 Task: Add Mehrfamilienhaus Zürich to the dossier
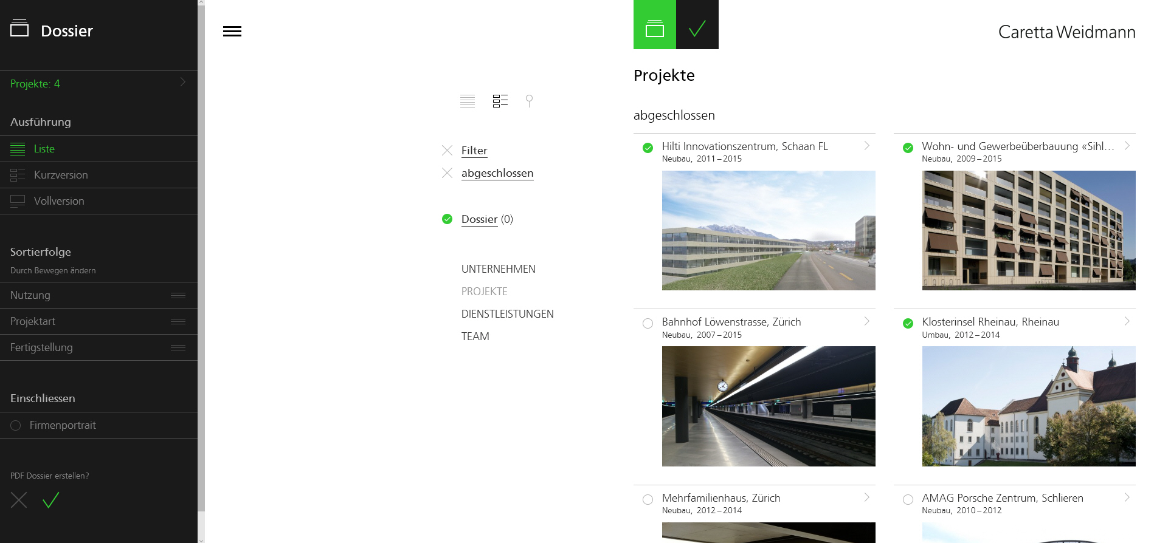tap(648, 499)
